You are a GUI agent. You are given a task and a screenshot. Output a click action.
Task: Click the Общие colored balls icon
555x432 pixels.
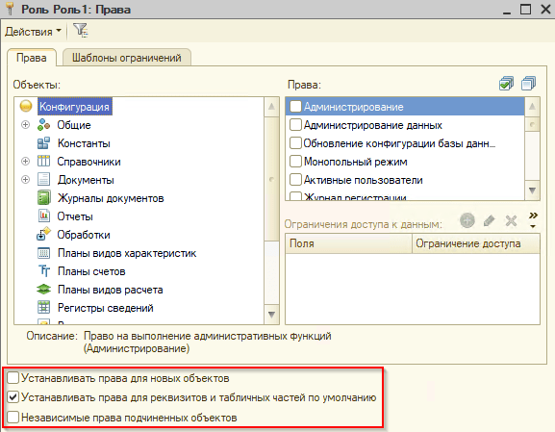coord(43,125)
